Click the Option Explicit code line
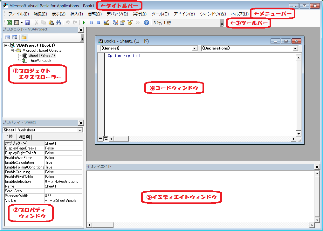This screenshot has width=323, height=231. [x=124, y=56]
